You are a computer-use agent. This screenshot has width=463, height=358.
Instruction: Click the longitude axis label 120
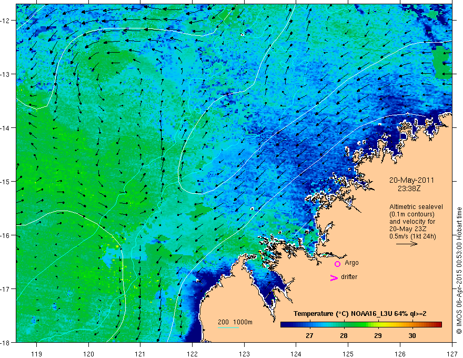pyautogui.click(x=88, y=354)
